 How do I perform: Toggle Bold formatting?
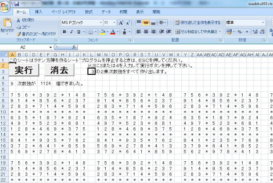coord(65,32)
